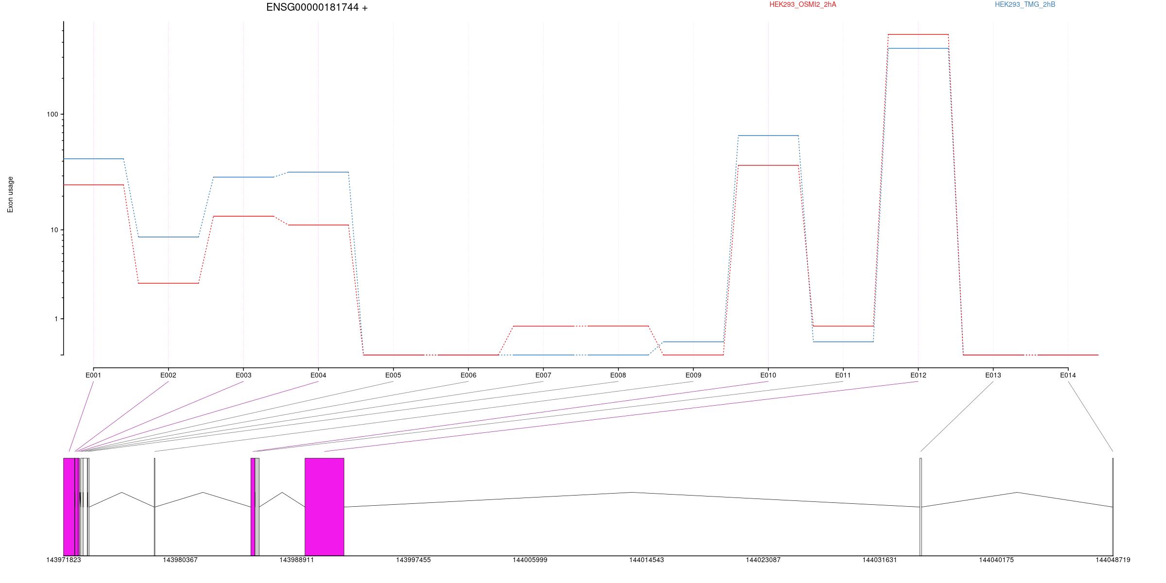Click the HEK293_OSMI2_2hA red legend label

[x=803, y=4]
